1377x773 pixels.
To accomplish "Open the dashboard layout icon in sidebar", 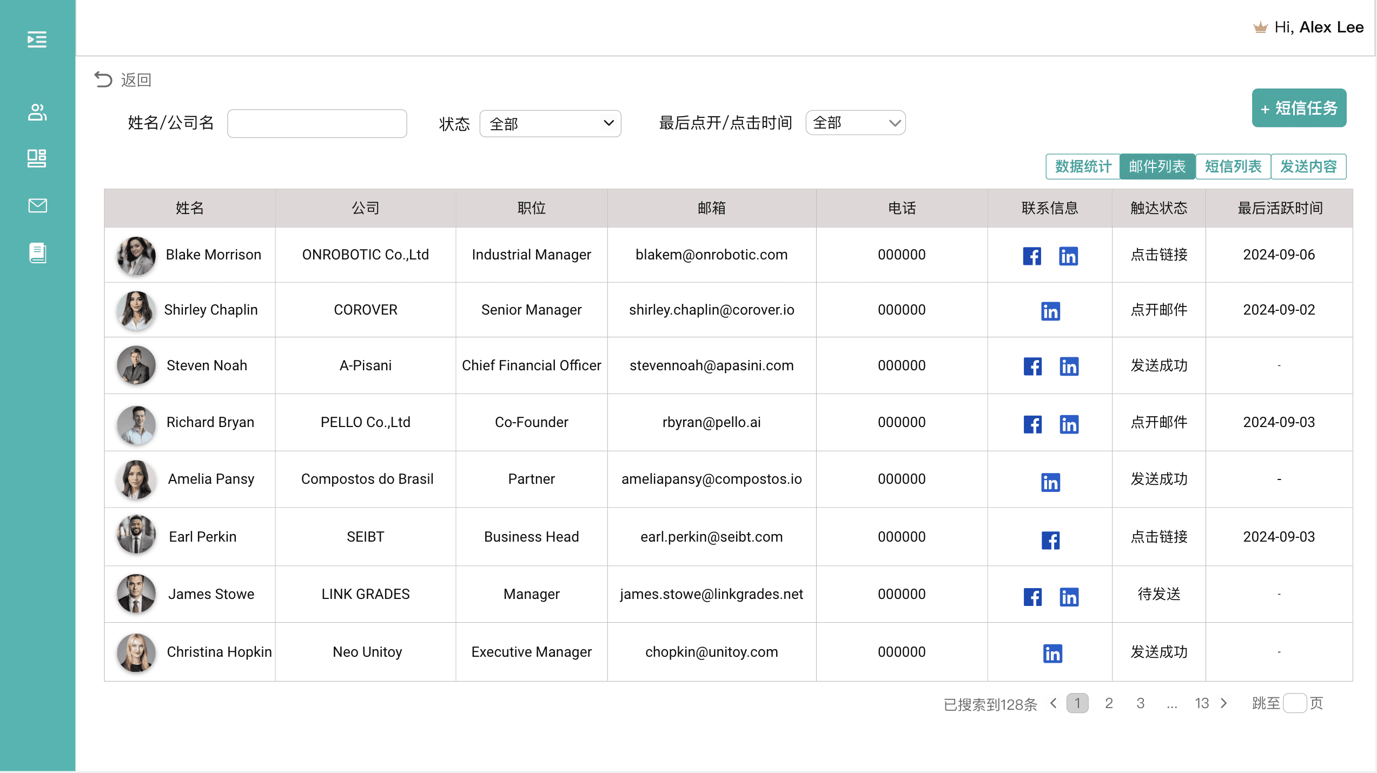I will [x=37, y=158].
